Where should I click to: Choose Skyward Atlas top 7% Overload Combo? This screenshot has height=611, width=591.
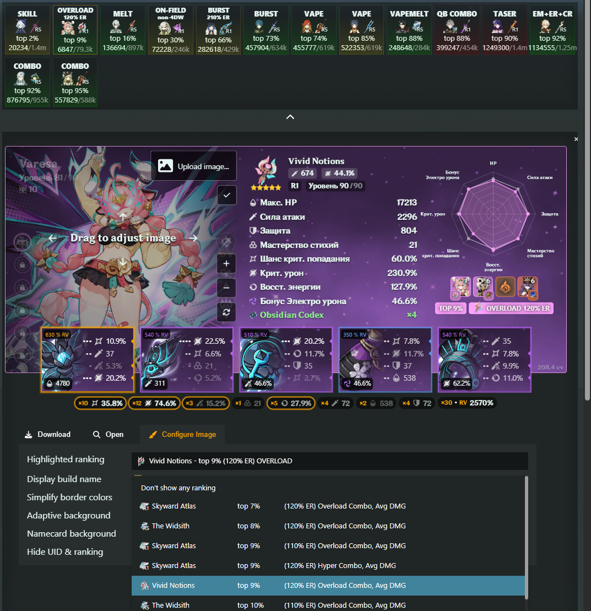click(x=328, y=506)
